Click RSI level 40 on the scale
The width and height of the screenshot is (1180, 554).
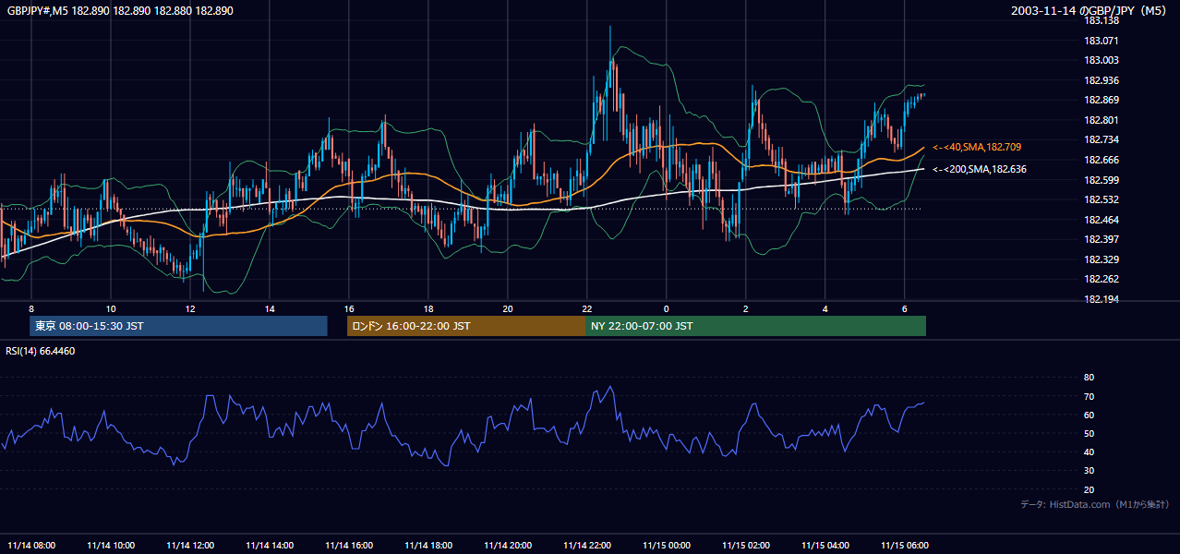(x=1089, y=452)
